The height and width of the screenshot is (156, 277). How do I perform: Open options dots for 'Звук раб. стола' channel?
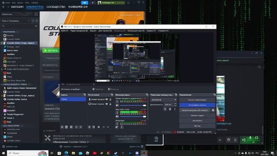pos(117,113)
